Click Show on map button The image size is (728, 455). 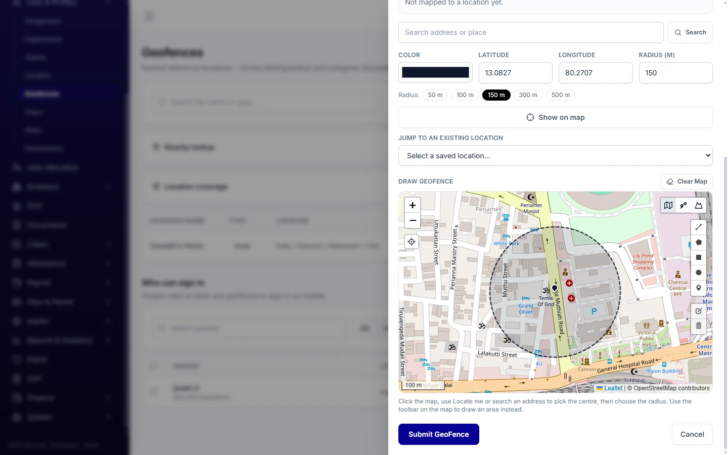click(x=556, y=117)
